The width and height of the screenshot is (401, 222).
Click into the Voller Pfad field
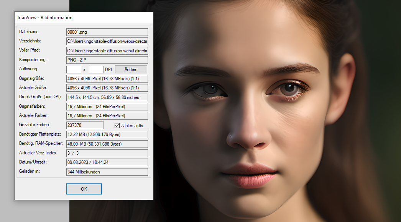pos(107,51)
